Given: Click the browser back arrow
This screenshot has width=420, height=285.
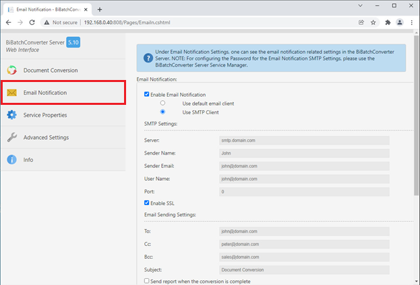Looking at the screenshot, I should [x=7, y=22].
